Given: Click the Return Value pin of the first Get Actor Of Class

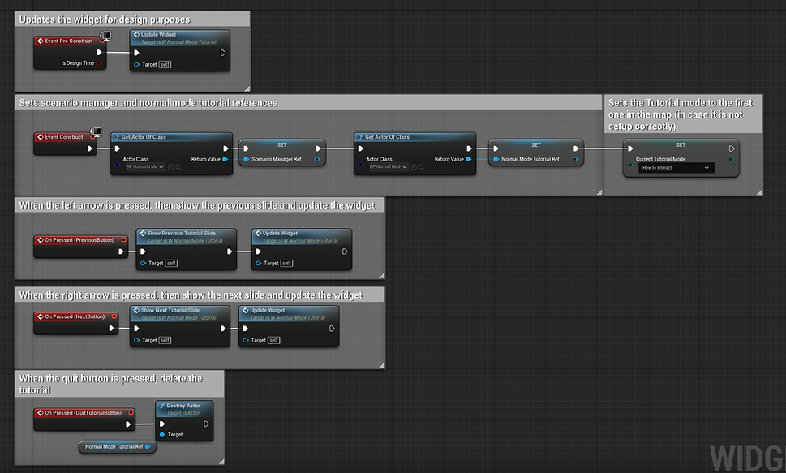Looking at the screenshot, I should click(225, 159).
